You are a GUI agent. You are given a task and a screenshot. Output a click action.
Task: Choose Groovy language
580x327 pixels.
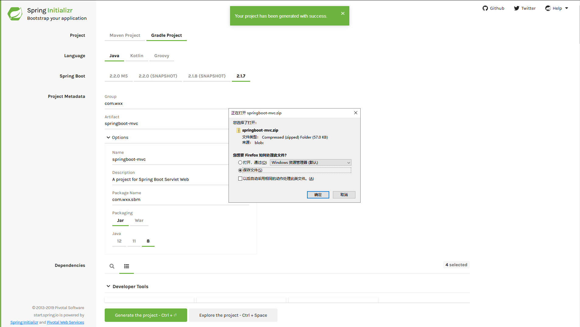pos(162,56)
